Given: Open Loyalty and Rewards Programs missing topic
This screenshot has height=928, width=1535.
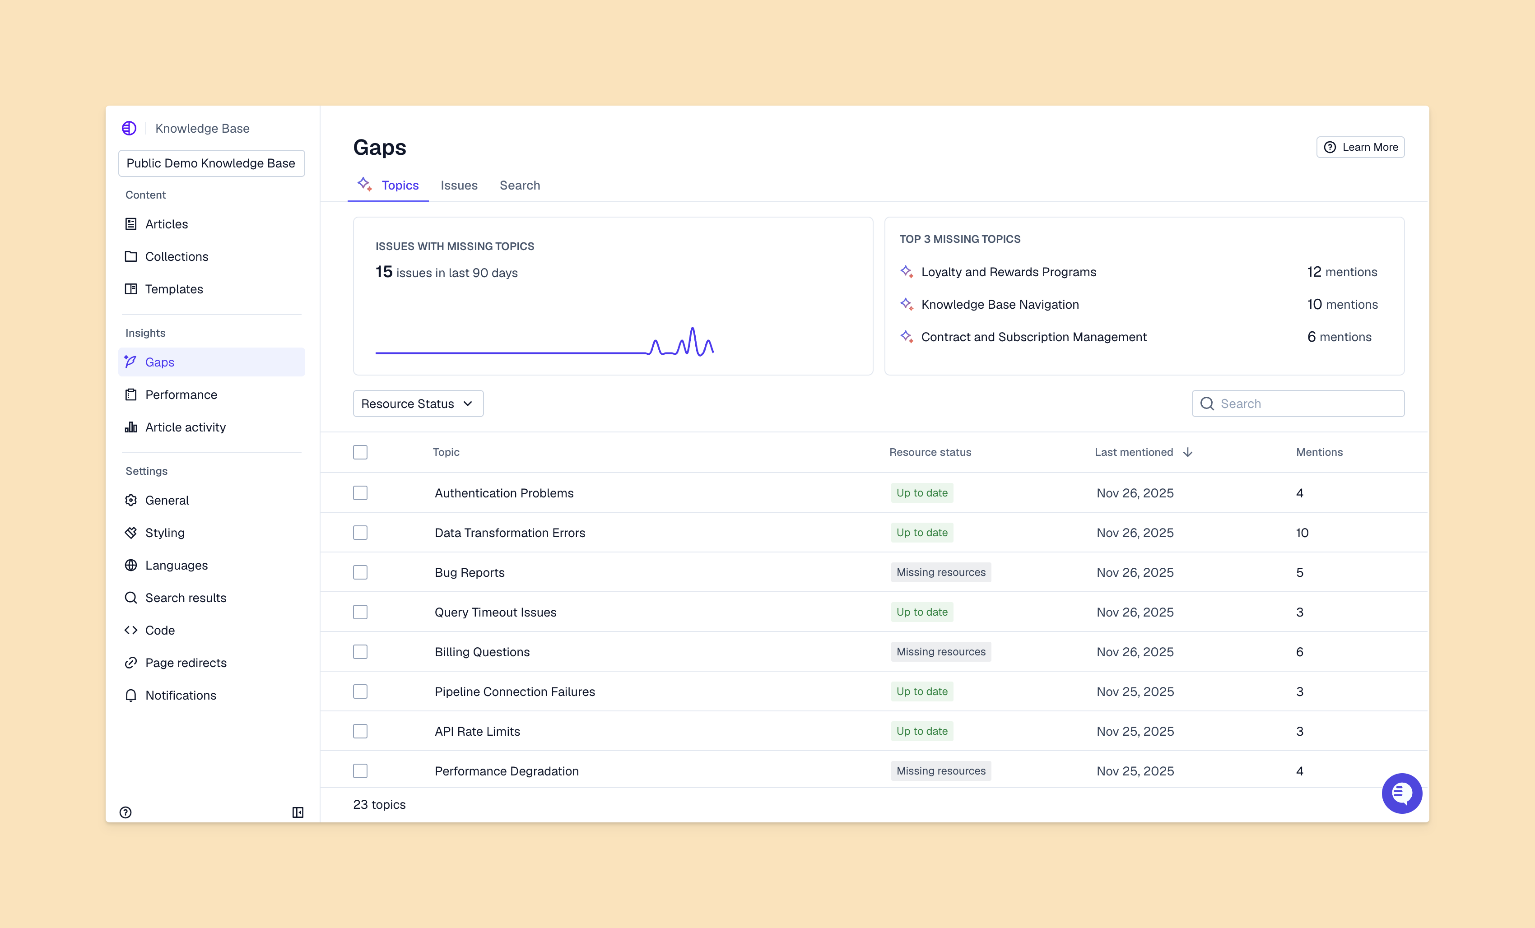Looking at the screenshot, I should coord(1008,272).
